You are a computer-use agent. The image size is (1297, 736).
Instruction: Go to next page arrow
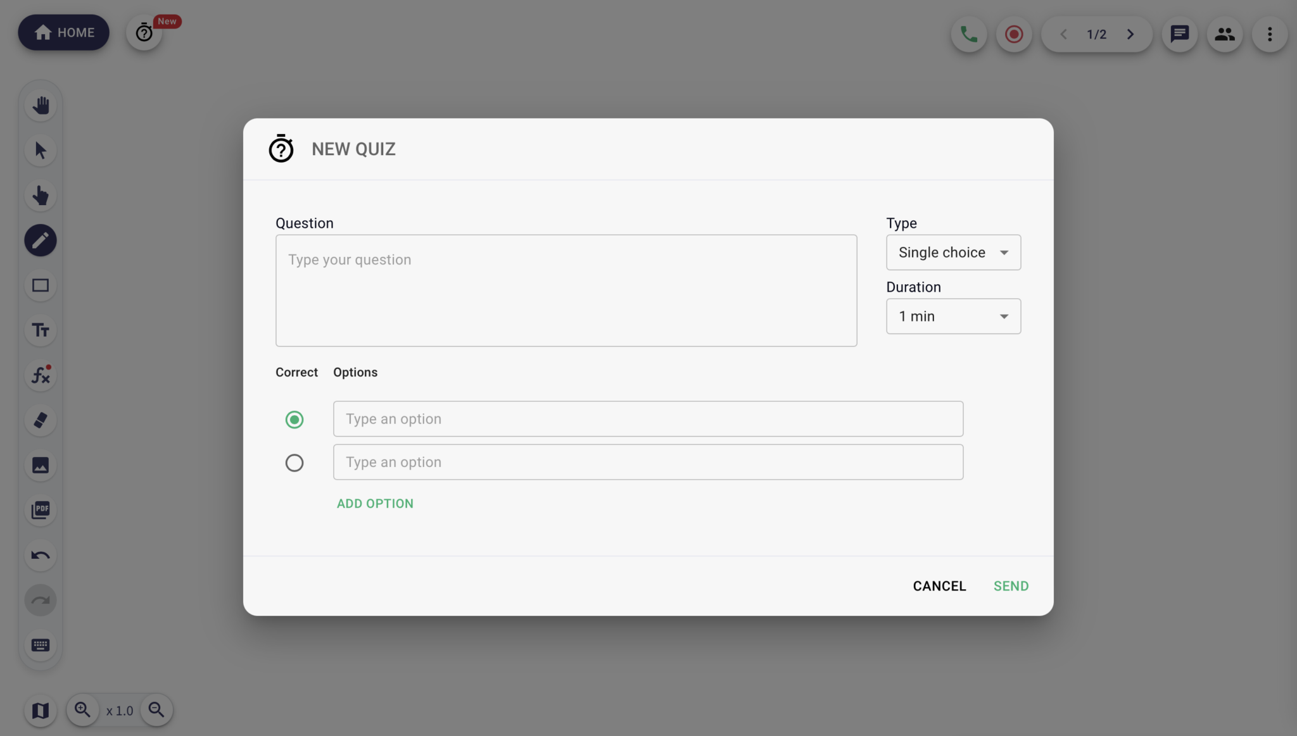(1130, 34)
